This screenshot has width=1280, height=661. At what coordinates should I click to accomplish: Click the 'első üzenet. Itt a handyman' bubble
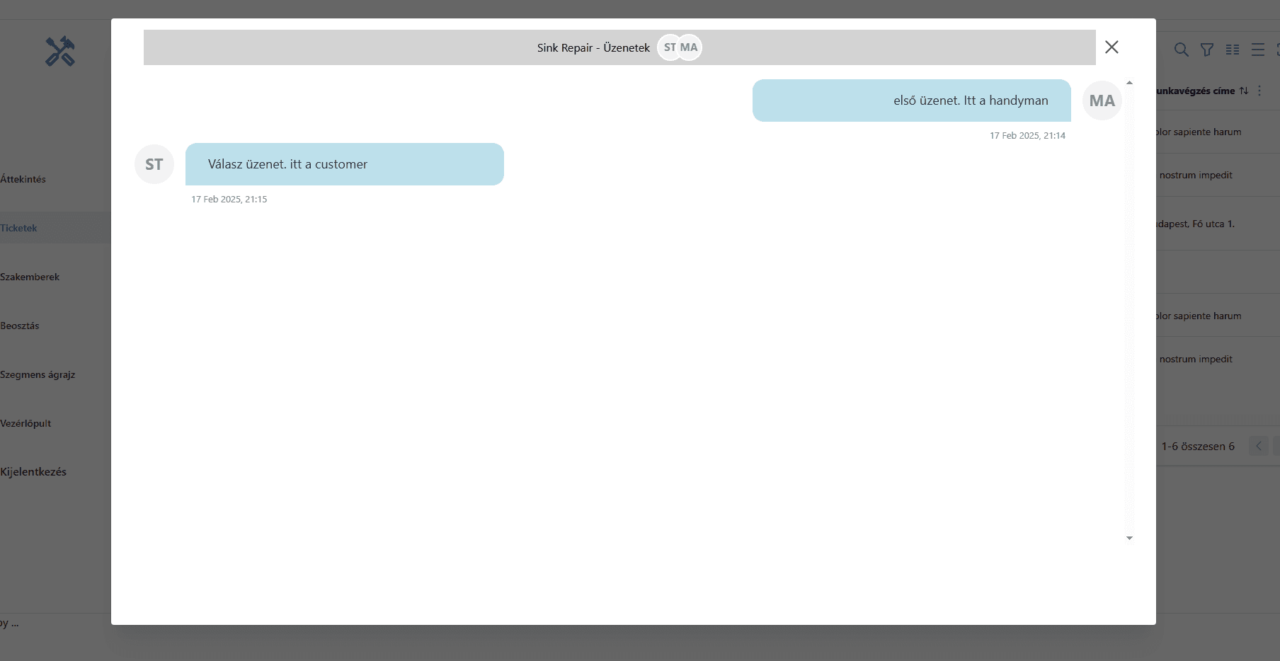911,100
